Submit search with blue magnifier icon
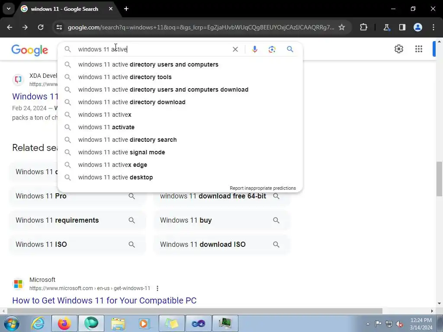 point(290,49)
